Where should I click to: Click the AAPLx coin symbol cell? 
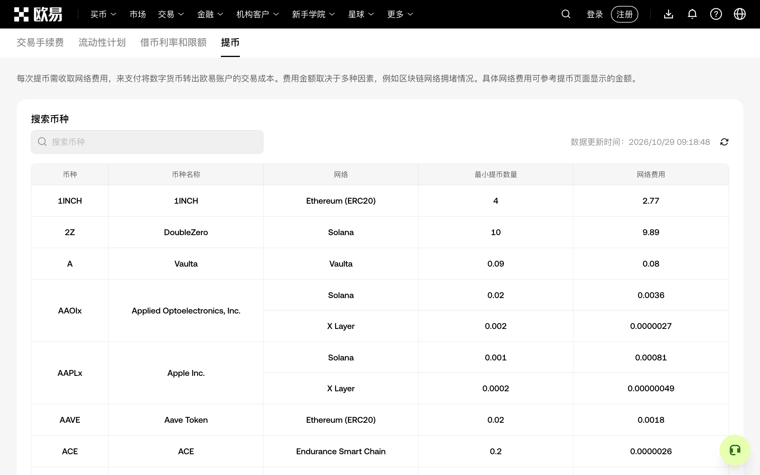coord(70,373)
